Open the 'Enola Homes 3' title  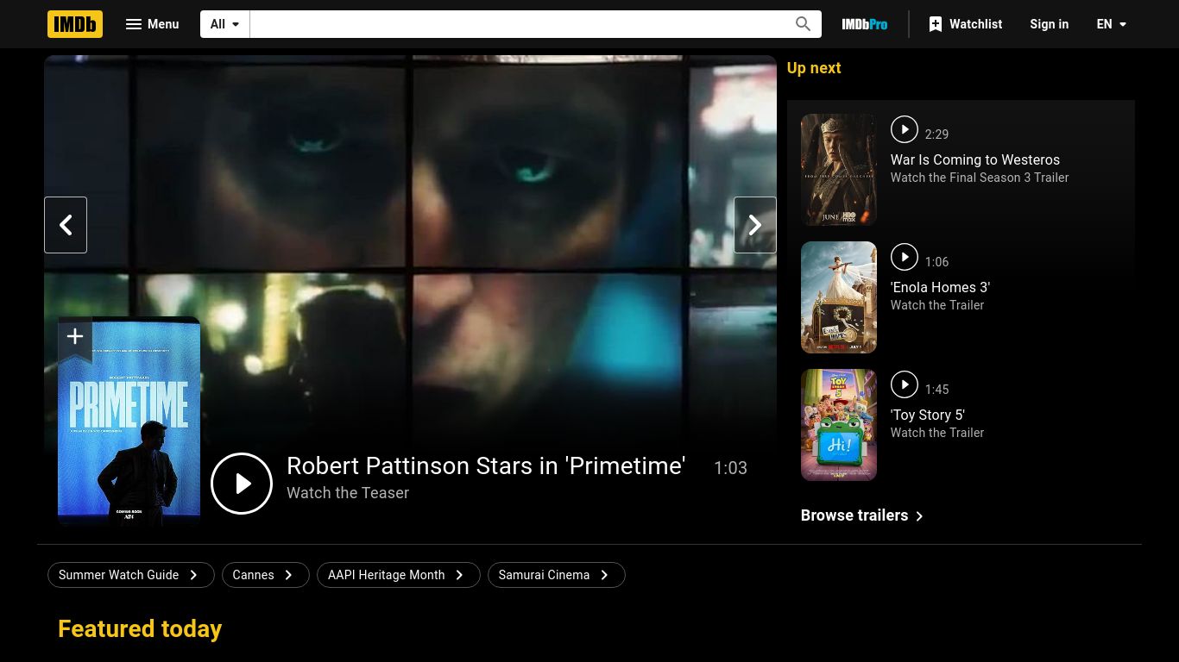(x=940, y=287)
